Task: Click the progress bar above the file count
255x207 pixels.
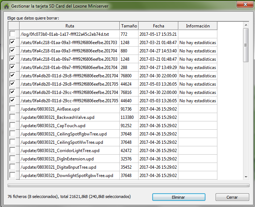Action: pyautogui.click(x=128, y=186)
